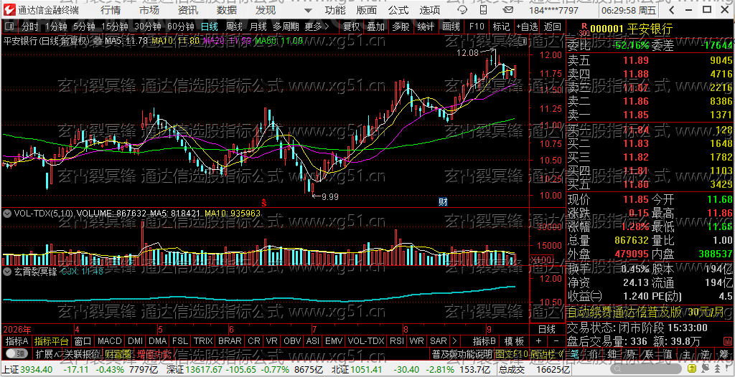
Task: Click the 多股 button
Action: (401, 27)
